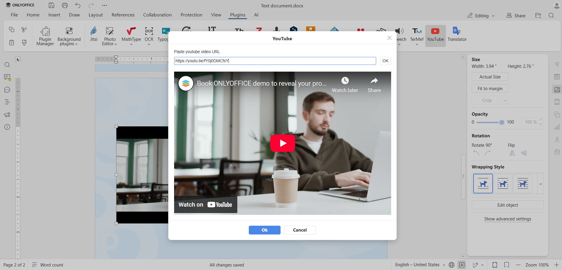
Task: Copy selection with the copy icon
Action: (11, 30)
